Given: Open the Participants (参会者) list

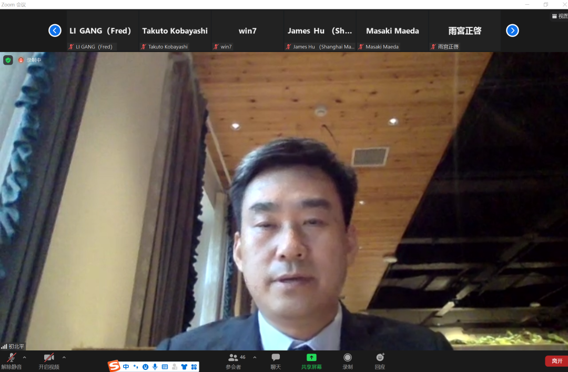Looking at the screenshot, I should (234, 358).
